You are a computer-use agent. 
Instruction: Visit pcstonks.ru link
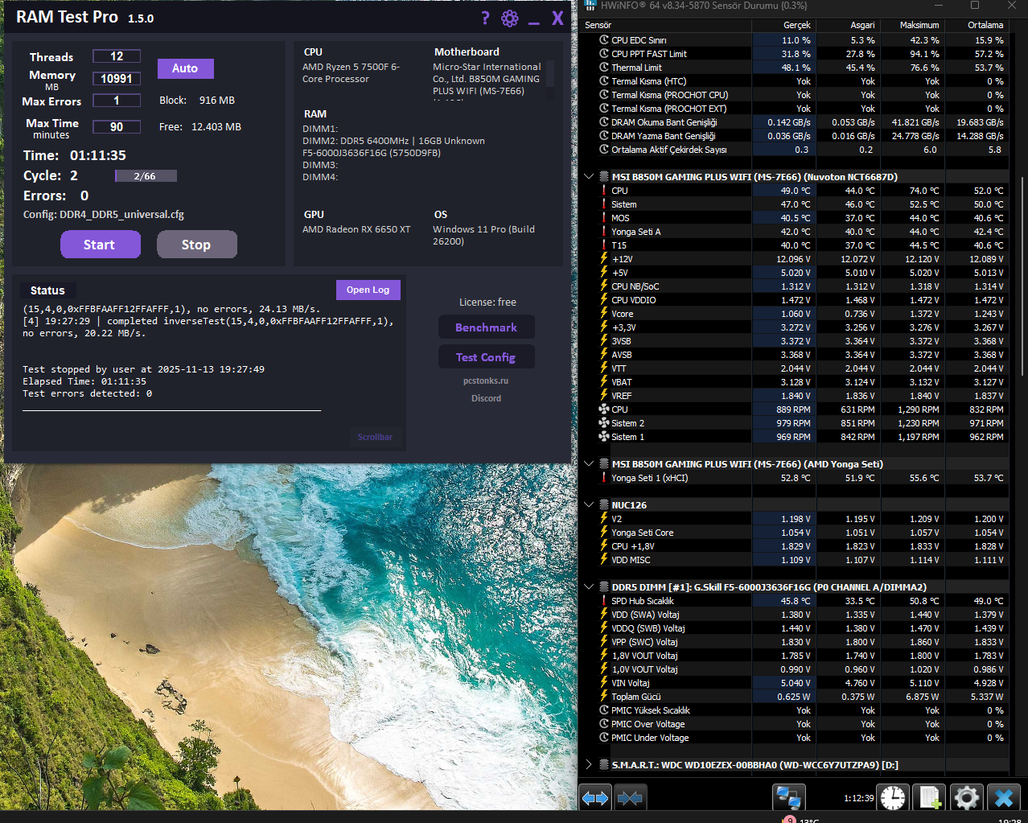(x=486, y=381)
